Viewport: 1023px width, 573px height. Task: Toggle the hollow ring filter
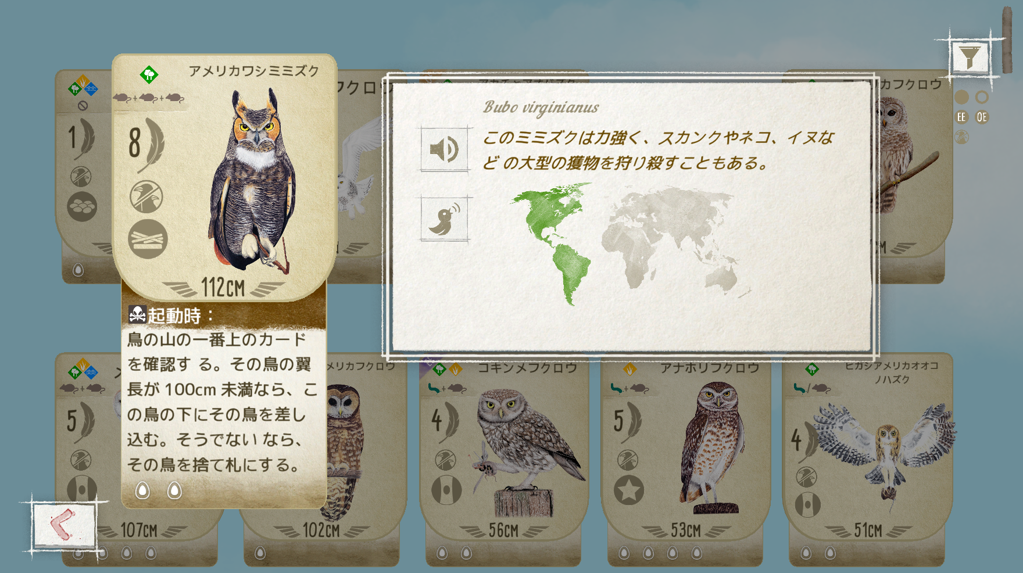(x=982, y=97)
